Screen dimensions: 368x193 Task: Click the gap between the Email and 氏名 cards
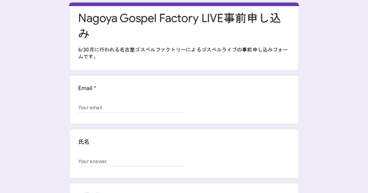tap(184, 127)
